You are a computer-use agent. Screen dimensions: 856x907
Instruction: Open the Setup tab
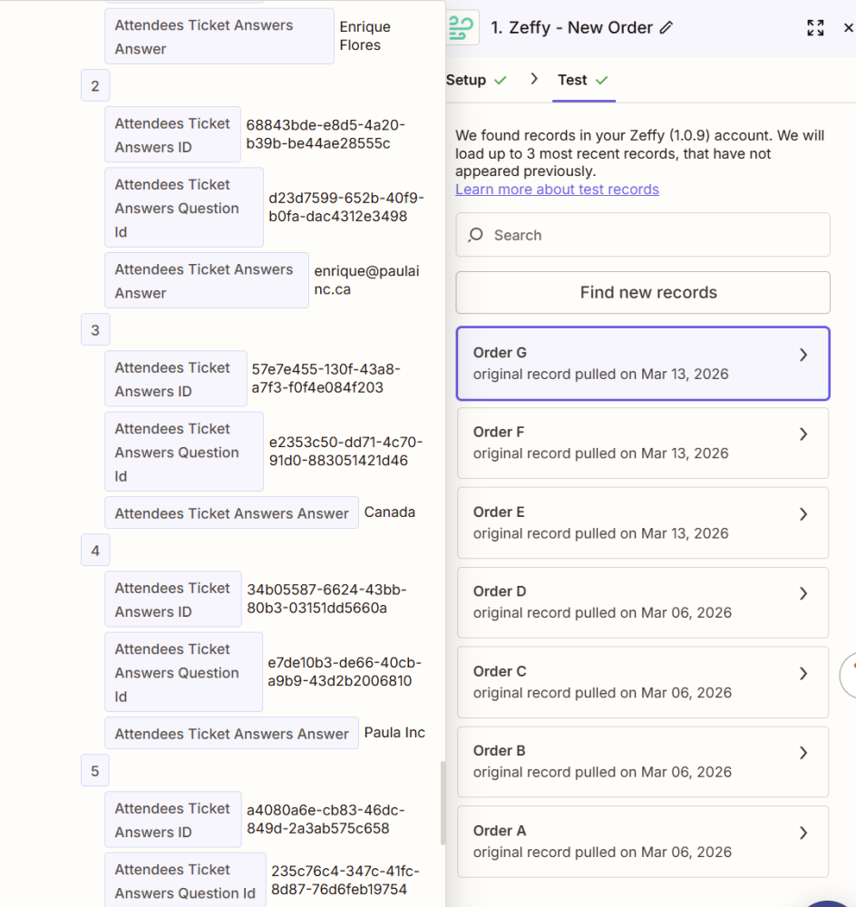pos(475,80)
